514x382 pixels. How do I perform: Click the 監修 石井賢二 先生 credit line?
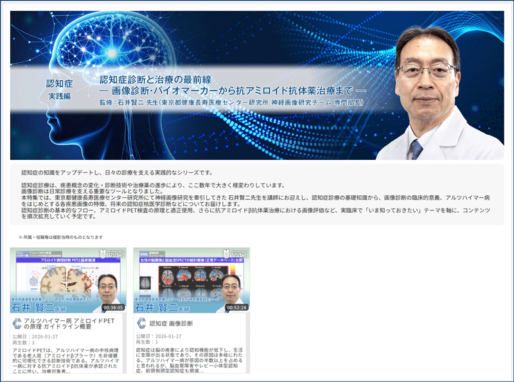[x=231, y=103]
